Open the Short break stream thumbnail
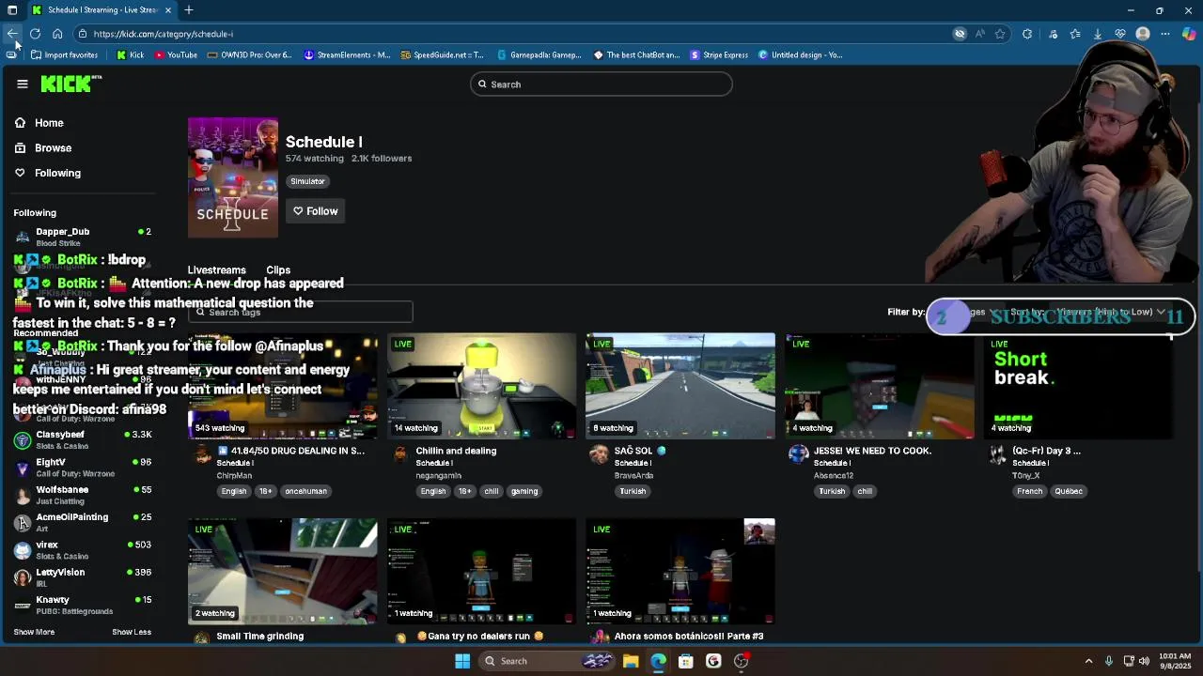 [1079, 386]
